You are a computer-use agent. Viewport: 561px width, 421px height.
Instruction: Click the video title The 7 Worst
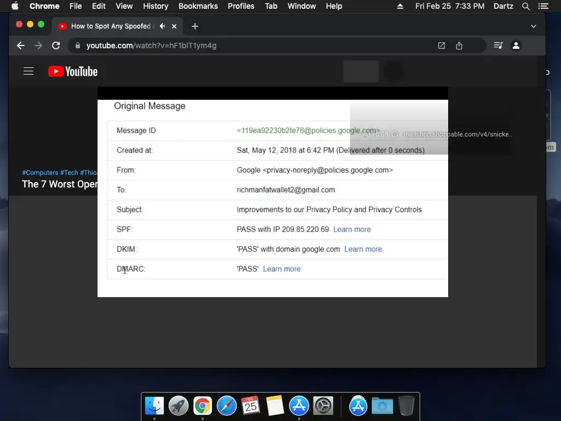click(59, 184)
